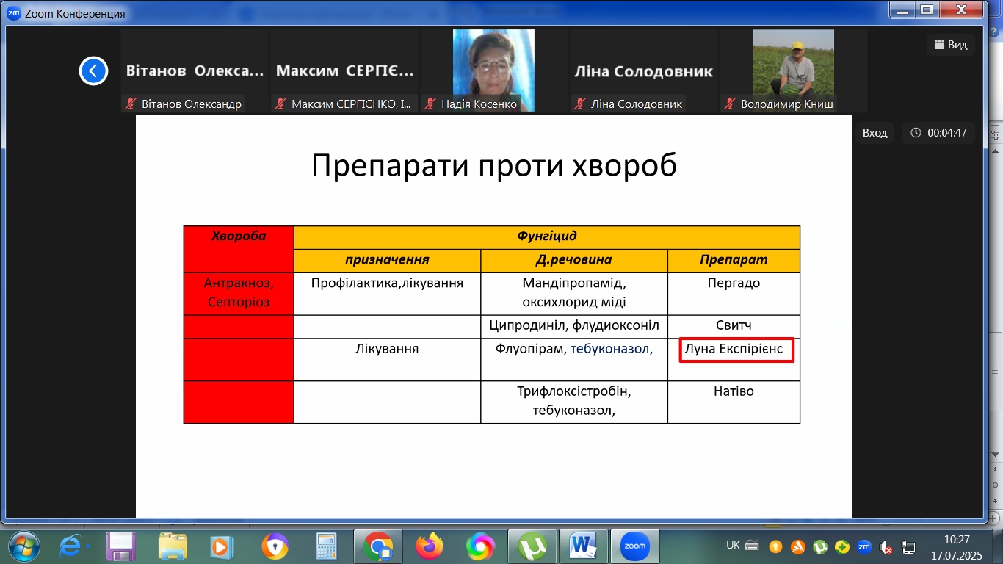Click the Свитч cell
The image size is (1003, 564).
734,326
